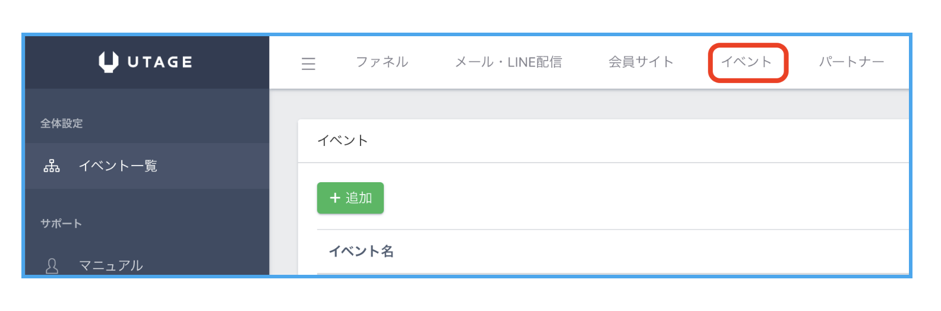Viewport: 941px width, 311px height.
Task: Toggle the hamburger sidebar menu icon
Action: pos(308,64)
